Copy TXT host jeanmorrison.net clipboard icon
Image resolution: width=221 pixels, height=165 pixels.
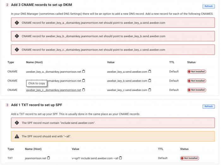pyautogui.click(x=49, y=158)
